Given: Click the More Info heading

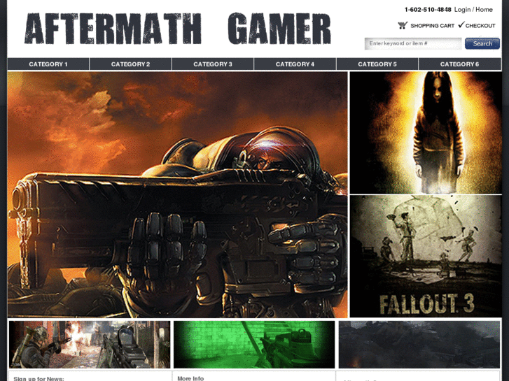Looking at the screenshot, I should 190,378.
